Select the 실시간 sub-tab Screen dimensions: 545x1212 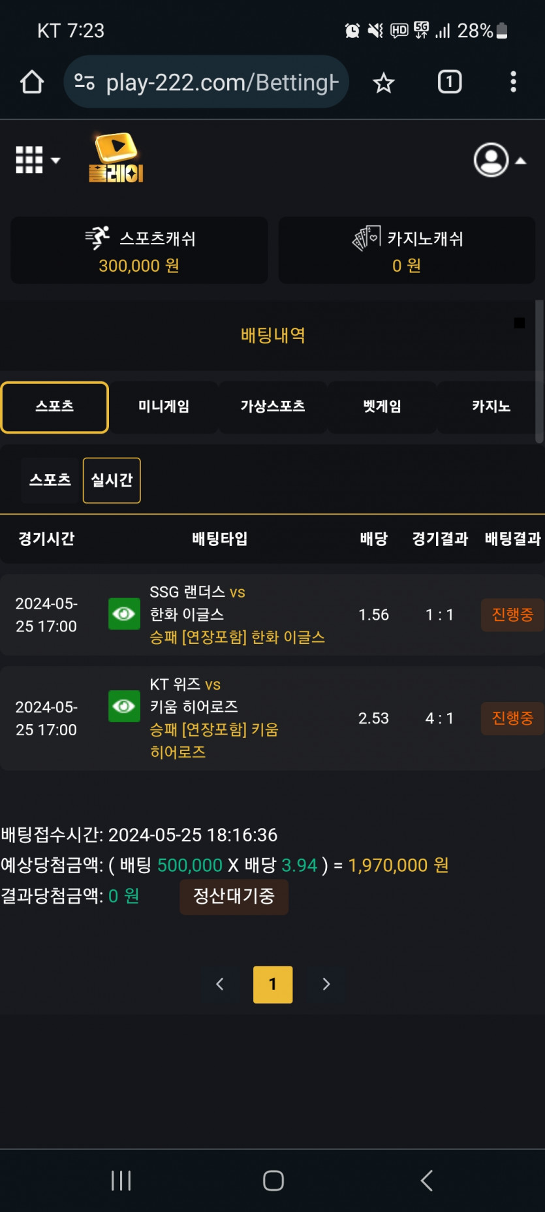click(x=112, y=481)
